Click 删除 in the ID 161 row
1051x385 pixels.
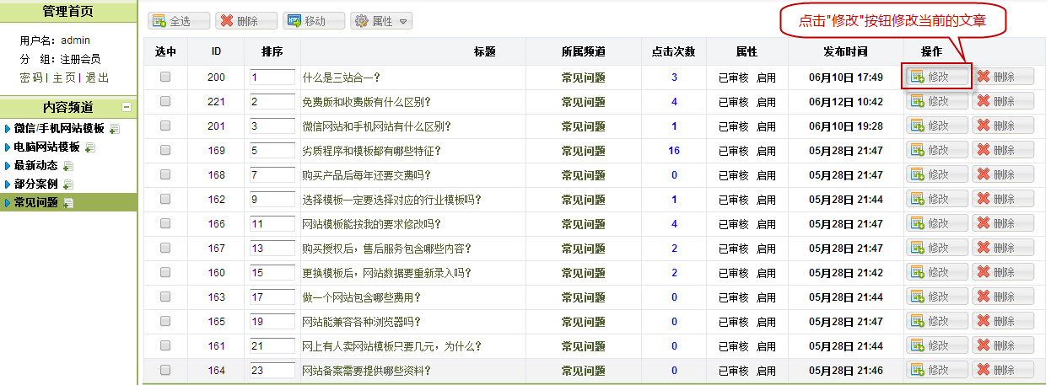[1003, 345]
